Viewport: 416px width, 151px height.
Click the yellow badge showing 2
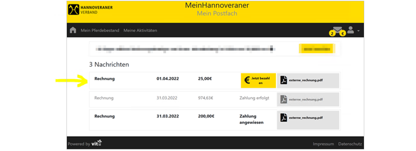pyautogui.click(x=332, y=34)
